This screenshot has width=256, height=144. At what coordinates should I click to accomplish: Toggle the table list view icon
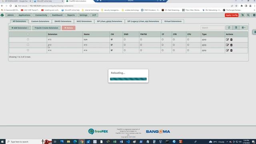coord(236,28)
